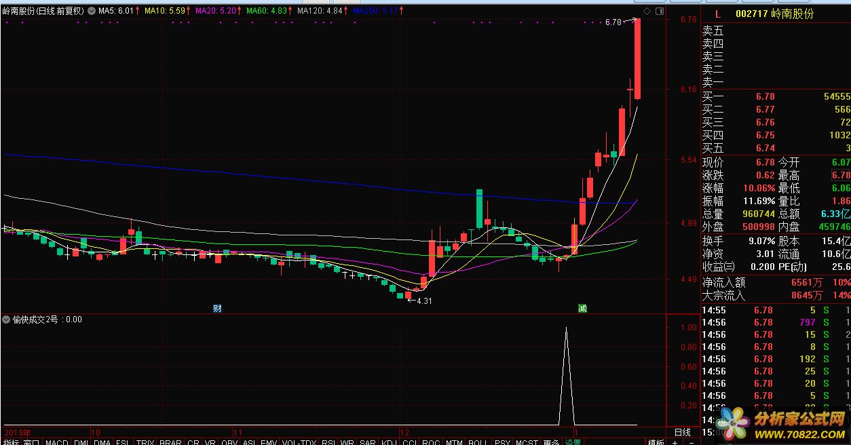851x445 pixels.
Task: Click 更多 to show more indicators
Action: point(551,442)
